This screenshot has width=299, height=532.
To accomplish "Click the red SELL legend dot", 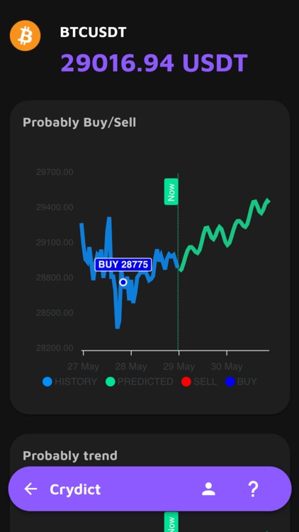I will tap(186, 382).
